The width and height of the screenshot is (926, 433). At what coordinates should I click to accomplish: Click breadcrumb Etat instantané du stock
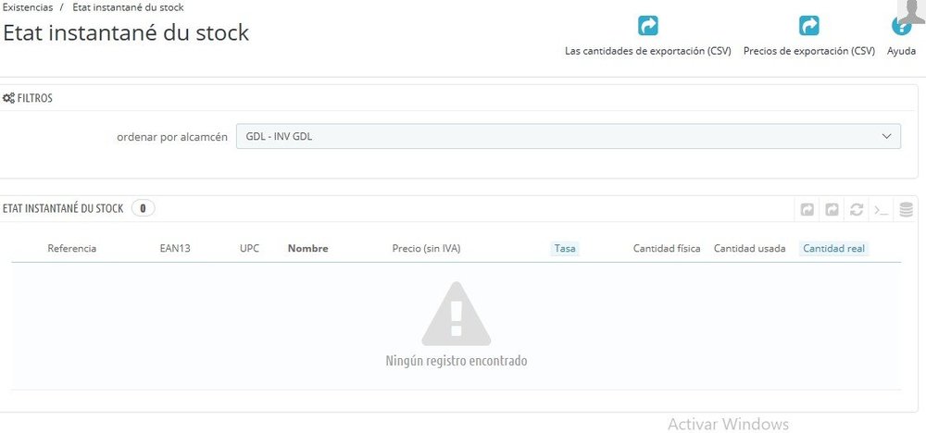128,7
